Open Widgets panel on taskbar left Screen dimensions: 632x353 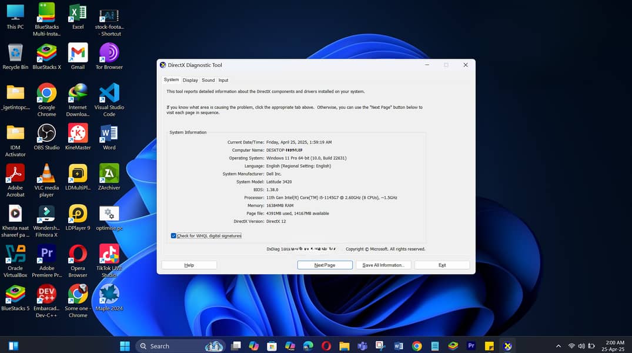coord(14,346)
